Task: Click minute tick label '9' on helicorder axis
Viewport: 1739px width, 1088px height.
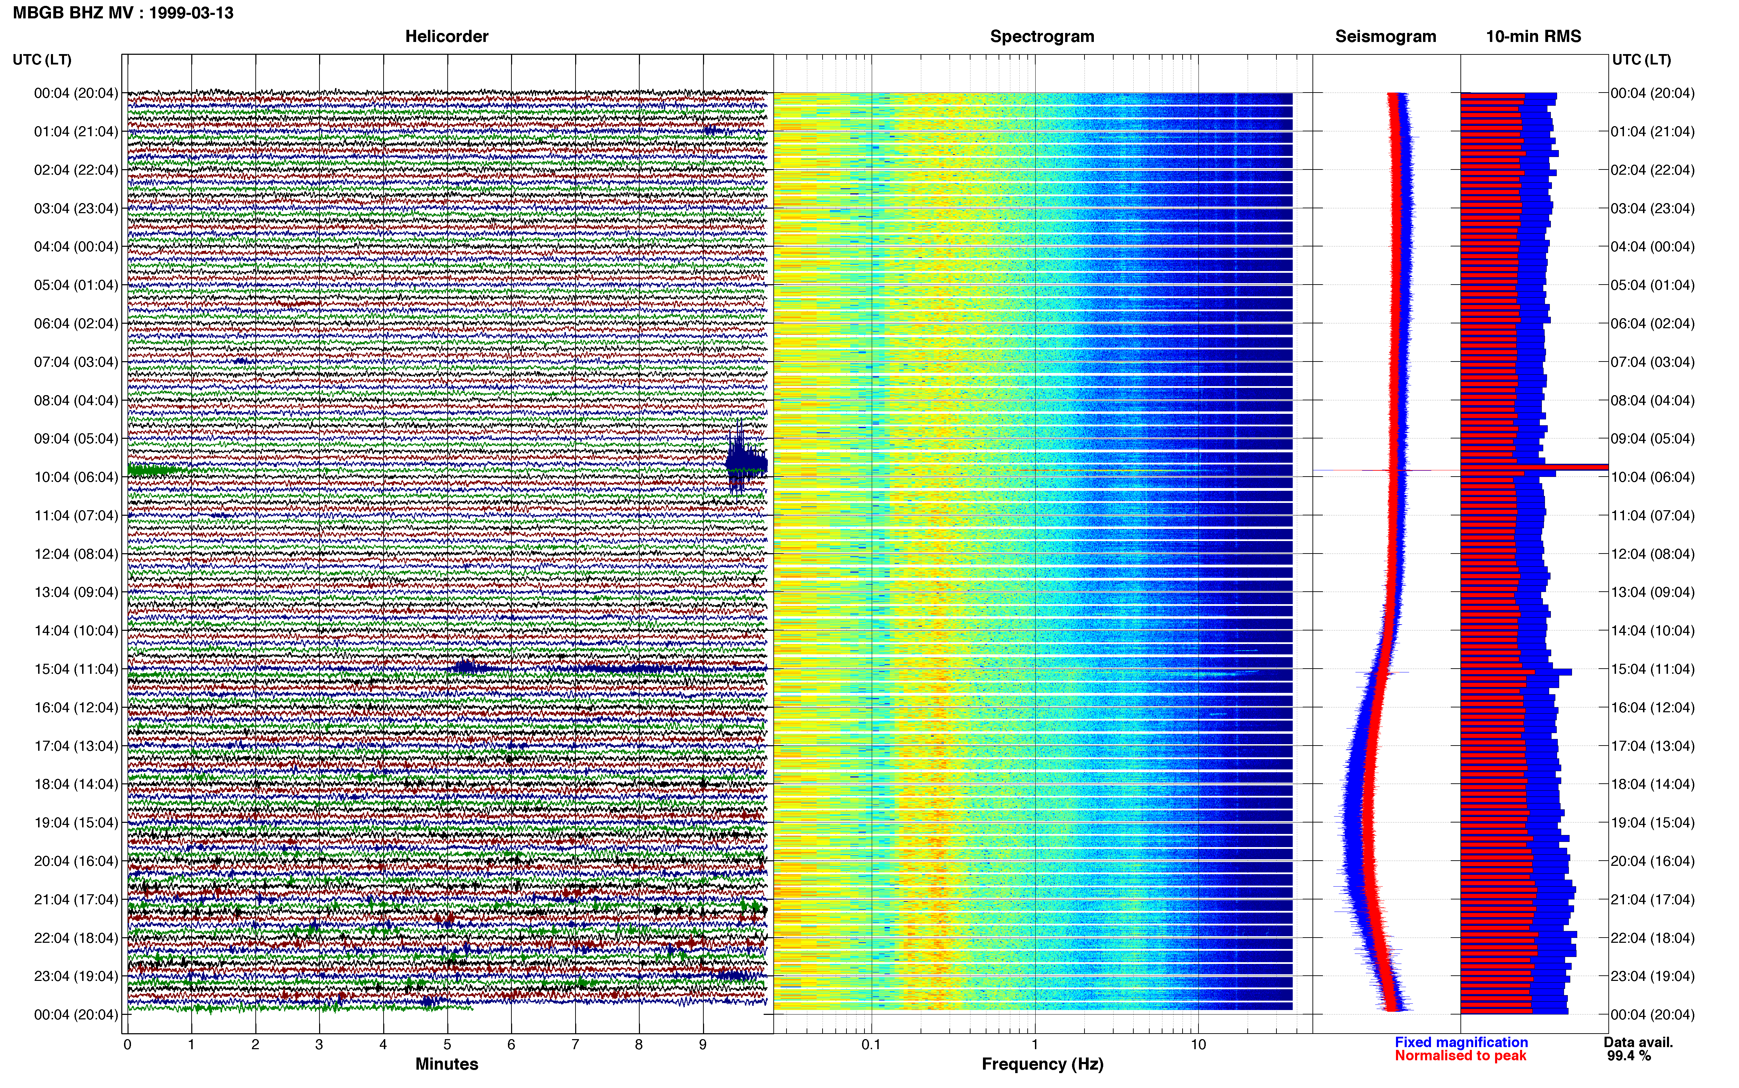Action: [703, 1045]
